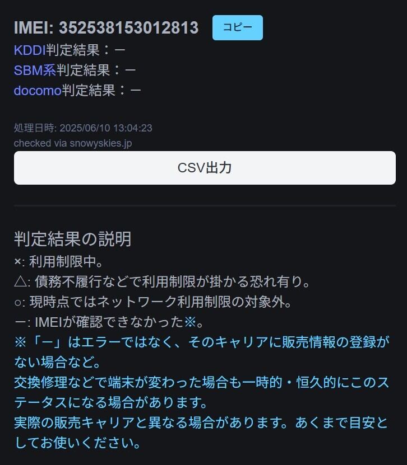The image size is (407, 465).
Task: Click the ○: ネットワーク利用制限の対象外 line
Action: click(x=152, y=302)
